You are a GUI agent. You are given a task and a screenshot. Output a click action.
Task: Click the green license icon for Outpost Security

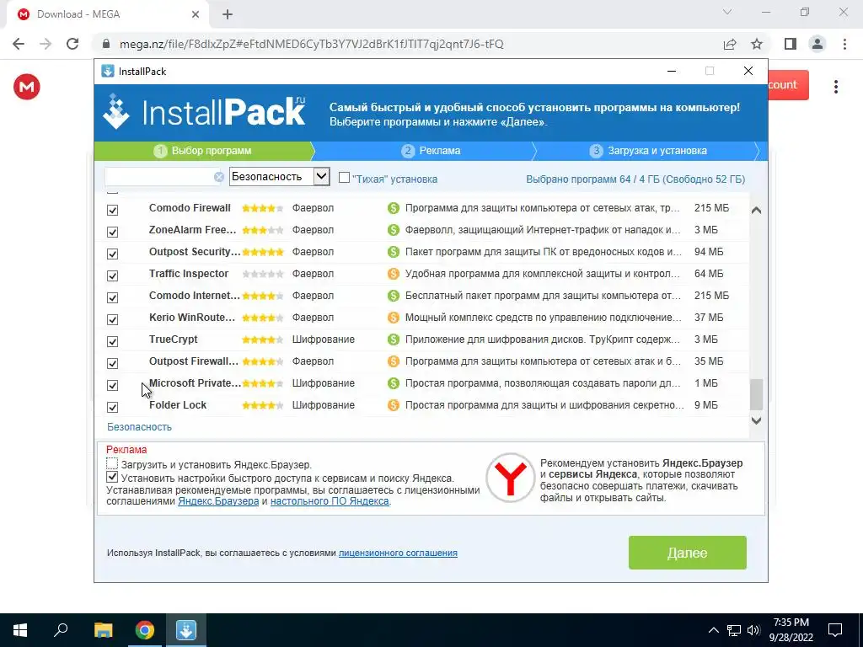click(393, 252)
